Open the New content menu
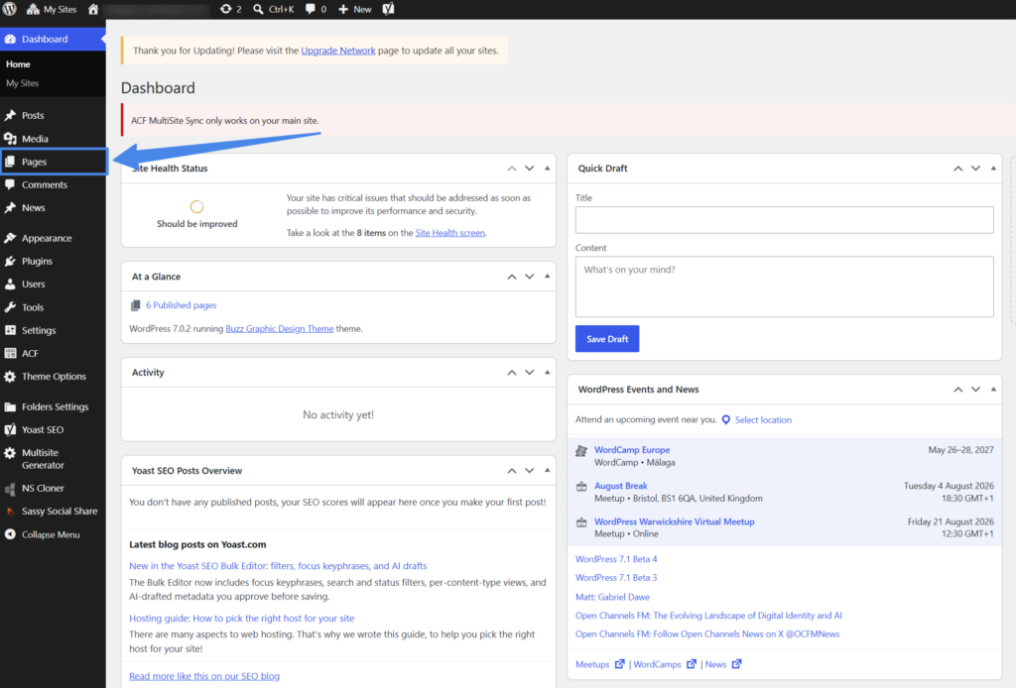Image resolution: width=1016 pixels, height=688 pixels. [x=355, y=9]
